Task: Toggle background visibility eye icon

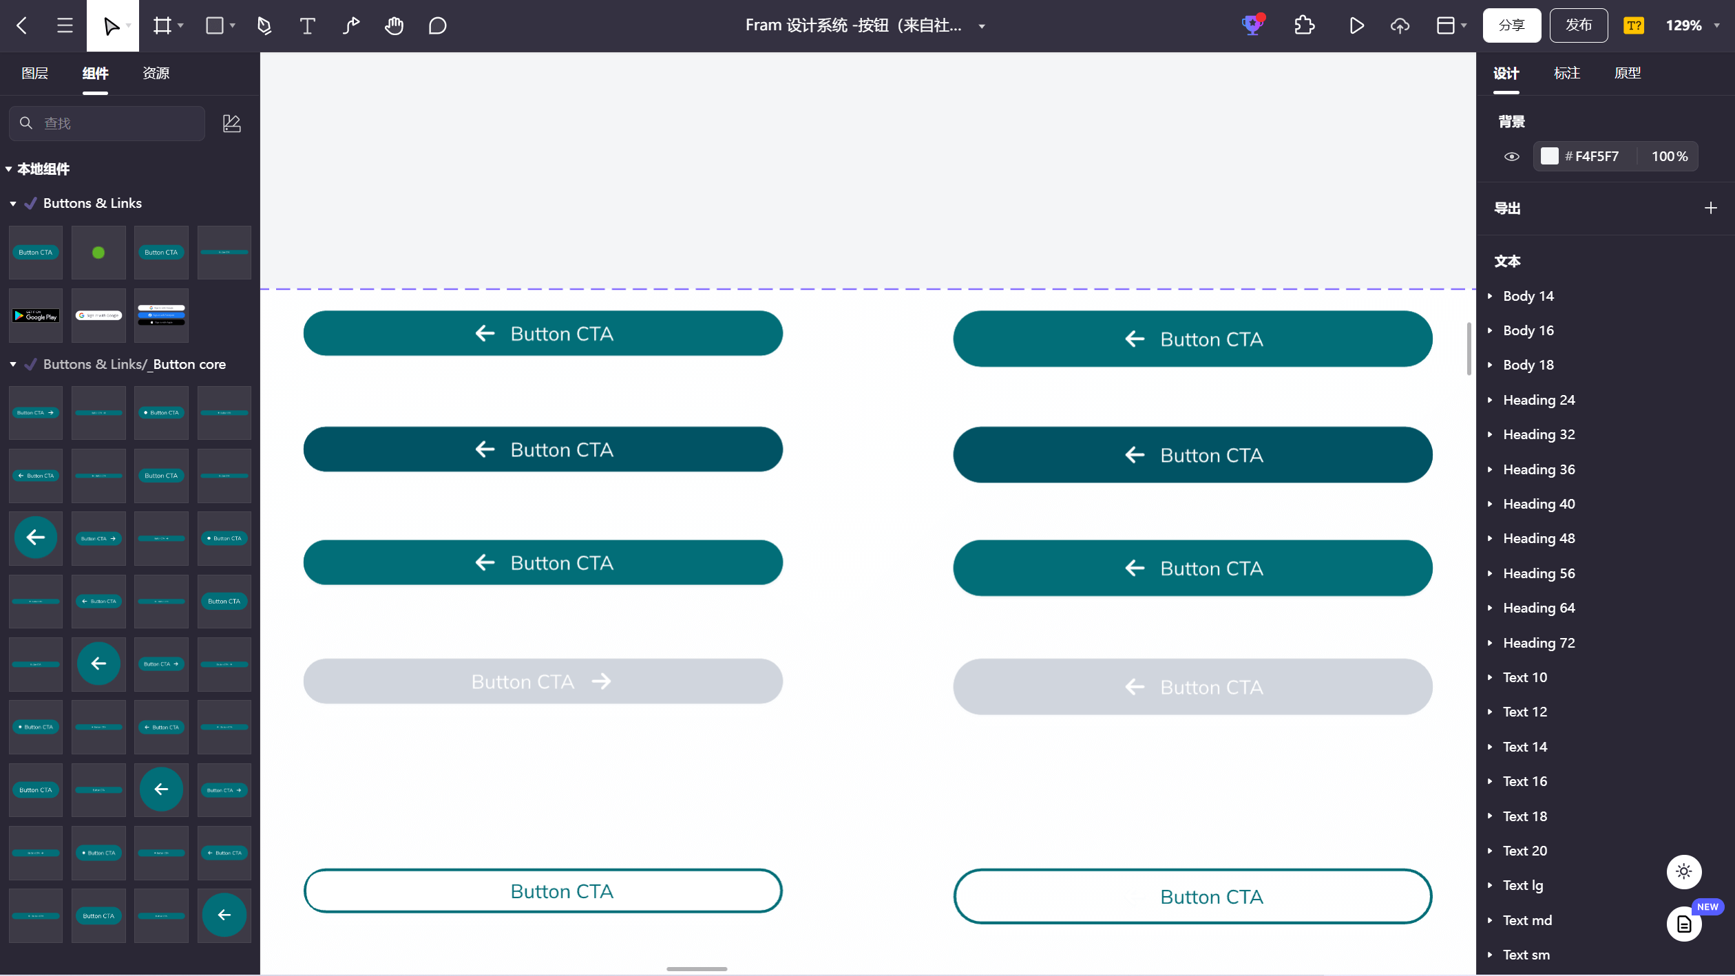Action: 1511,157
